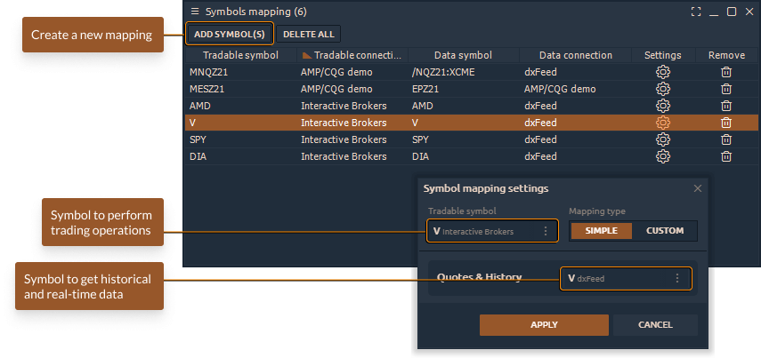Click trash icon on highlighted V row
Viewport: 761px width, 358px height.
point(726,123)
